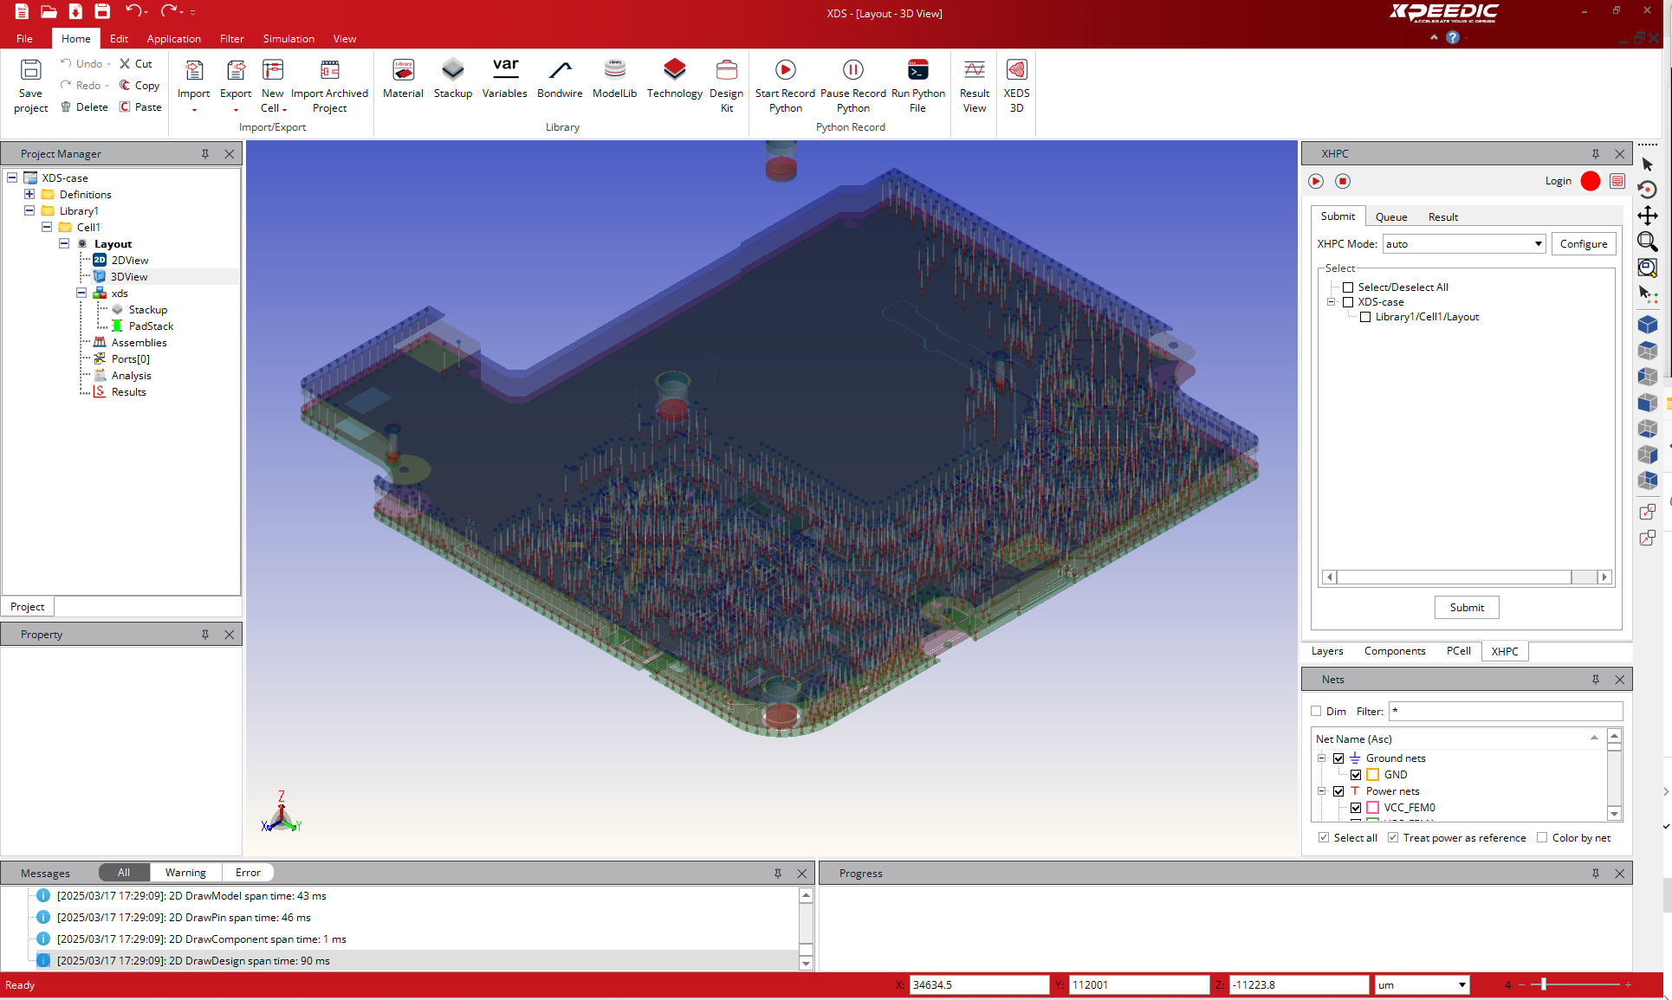Click the Save project icon
Image resolution: width=1672 pixels, height=1000 pixels.
tap(30, 70)
